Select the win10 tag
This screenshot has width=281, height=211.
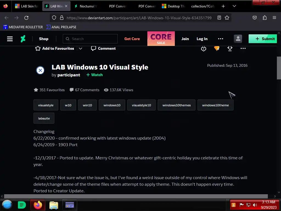pos(87,105)
